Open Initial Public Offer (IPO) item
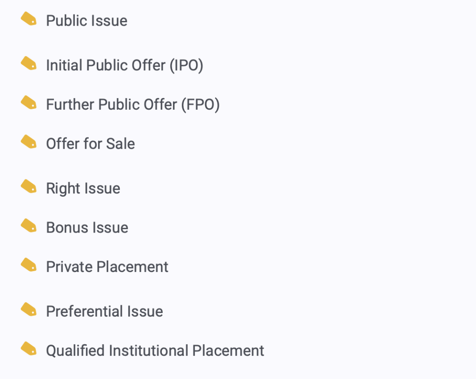The width and height of the screenshot is (476, 379). (x=125, y=65)
